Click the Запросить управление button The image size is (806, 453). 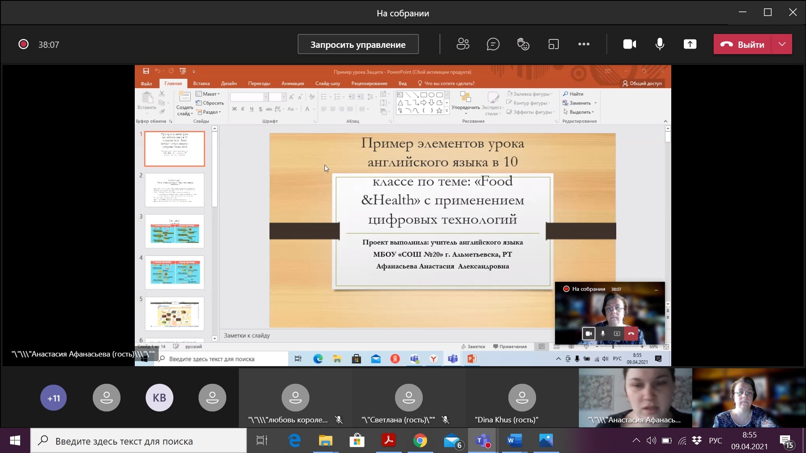pyautogui.click(x=358, y=44)
